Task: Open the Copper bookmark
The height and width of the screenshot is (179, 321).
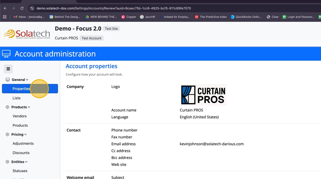Action: (129, 17)
